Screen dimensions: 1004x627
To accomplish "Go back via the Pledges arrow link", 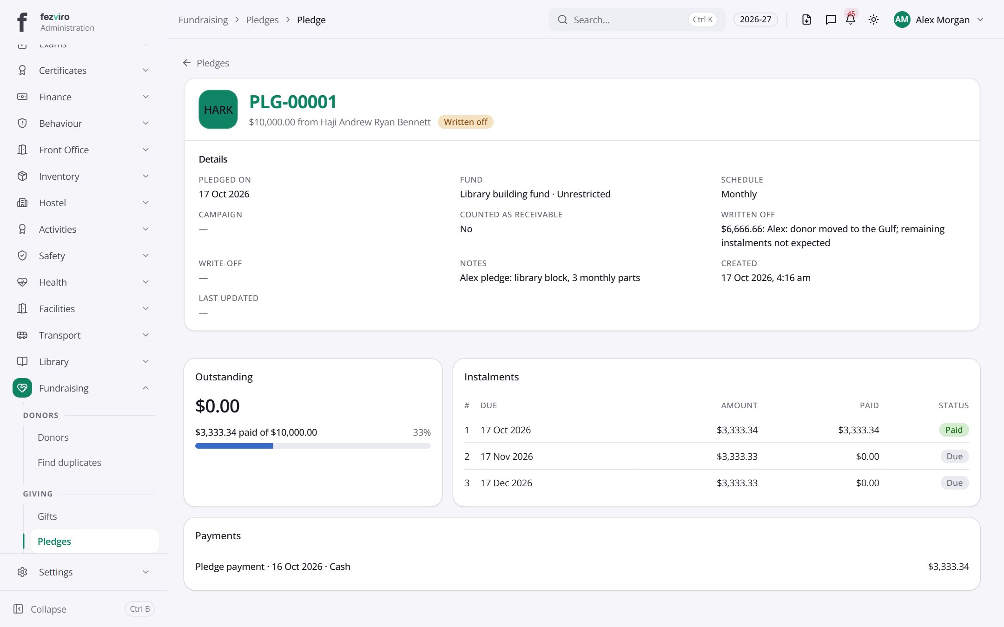I will (x=206, y=63).
